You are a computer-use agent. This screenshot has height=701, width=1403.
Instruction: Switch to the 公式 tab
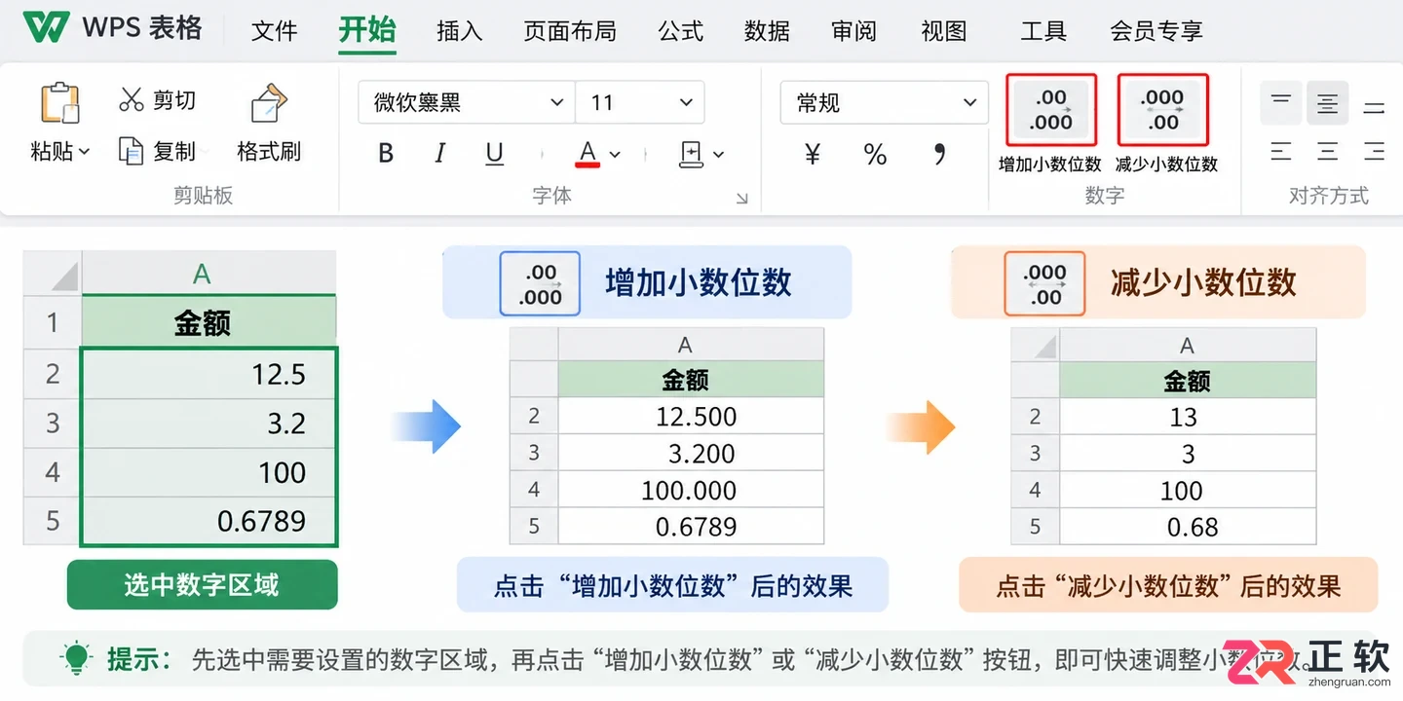tap(680, 31)
